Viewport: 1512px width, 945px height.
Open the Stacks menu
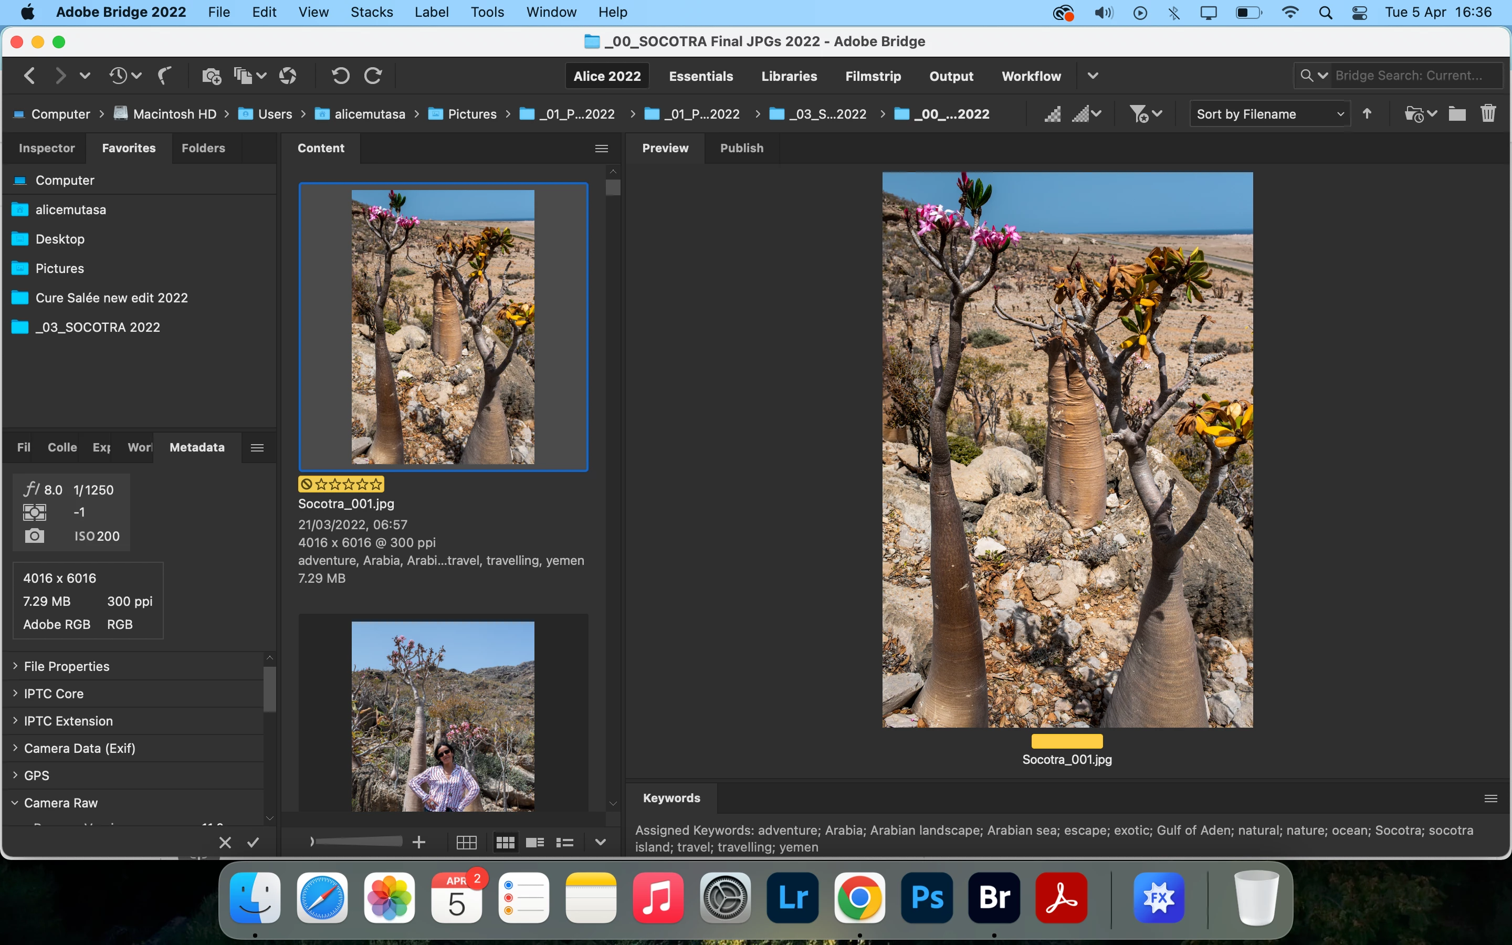tap(371, 12)
